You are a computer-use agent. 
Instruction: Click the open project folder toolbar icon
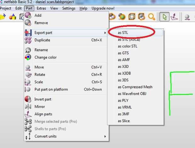pos(3,17)
